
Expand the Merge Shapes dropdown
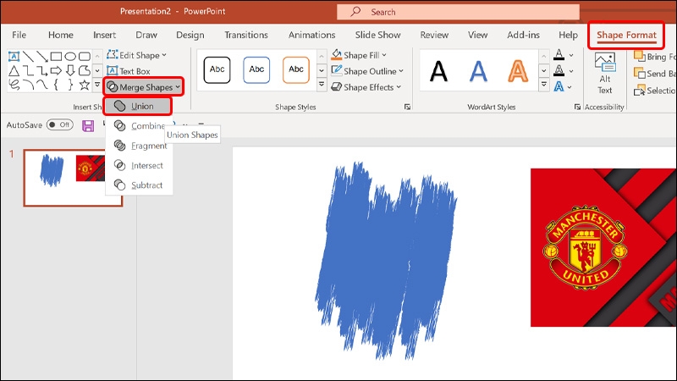point(143,87)
